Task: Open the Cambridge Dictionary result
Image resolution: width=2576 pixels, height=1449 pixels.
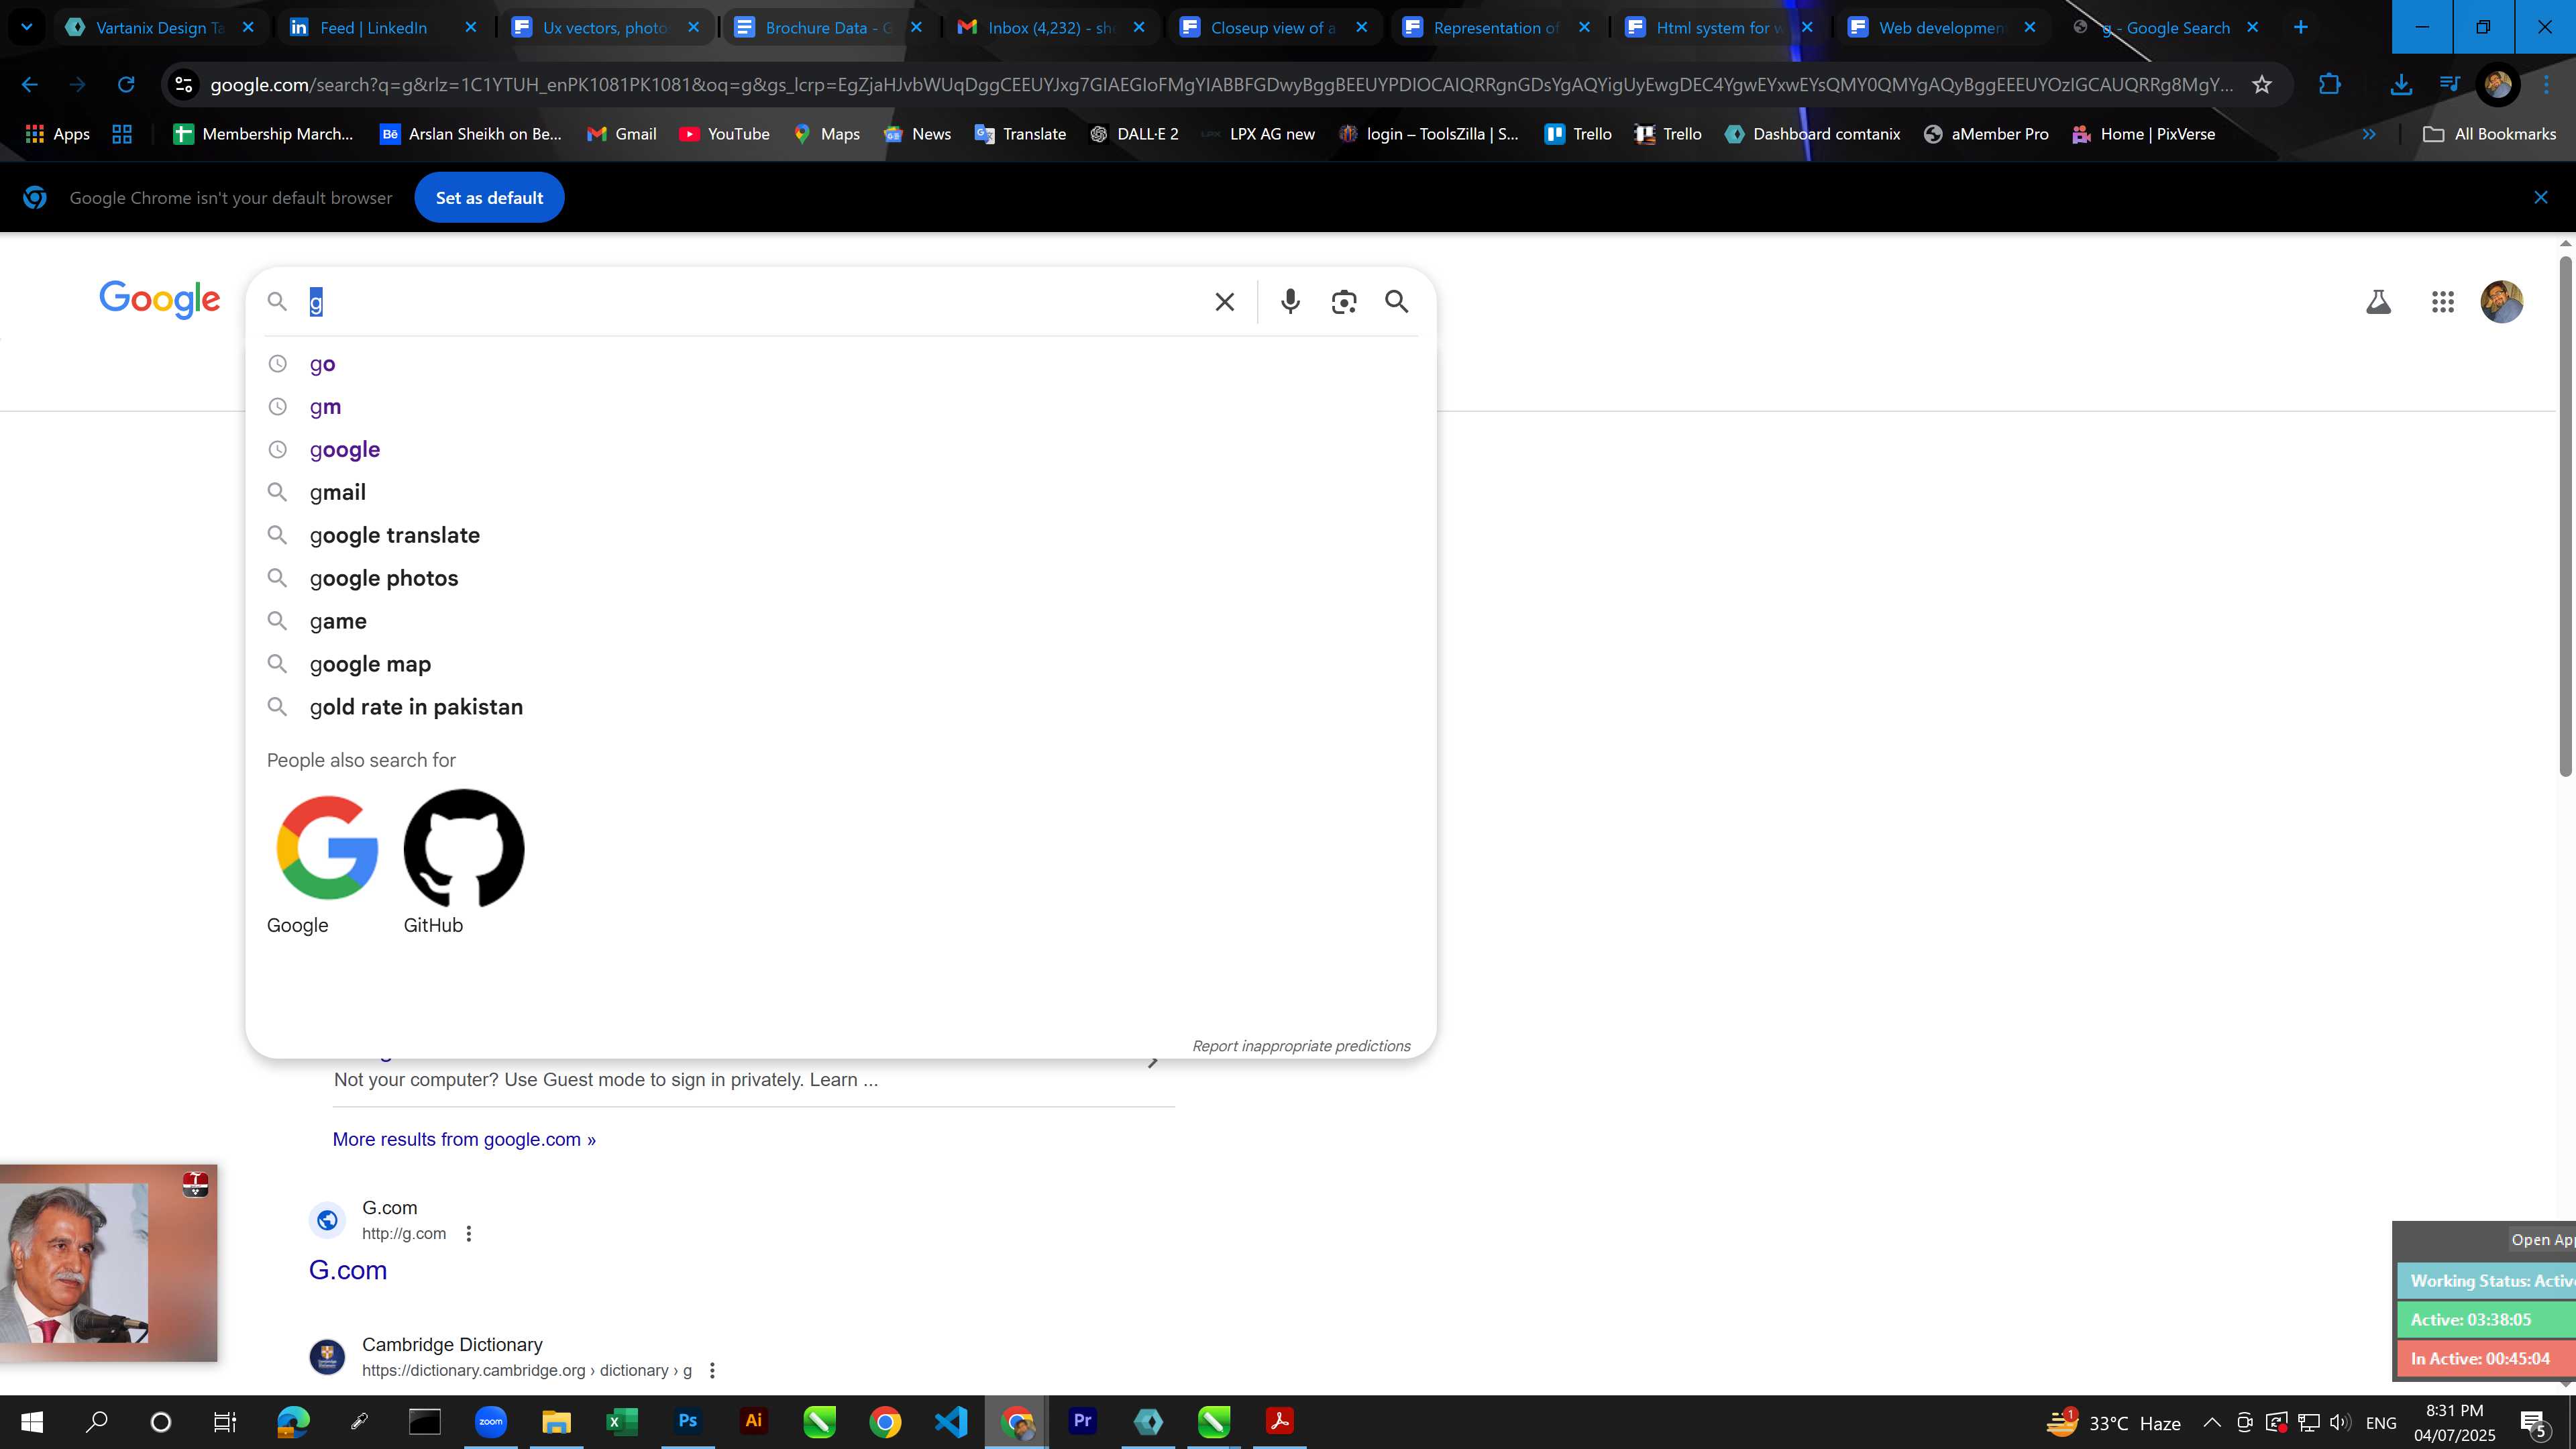Action: [x=452, y=1345]
